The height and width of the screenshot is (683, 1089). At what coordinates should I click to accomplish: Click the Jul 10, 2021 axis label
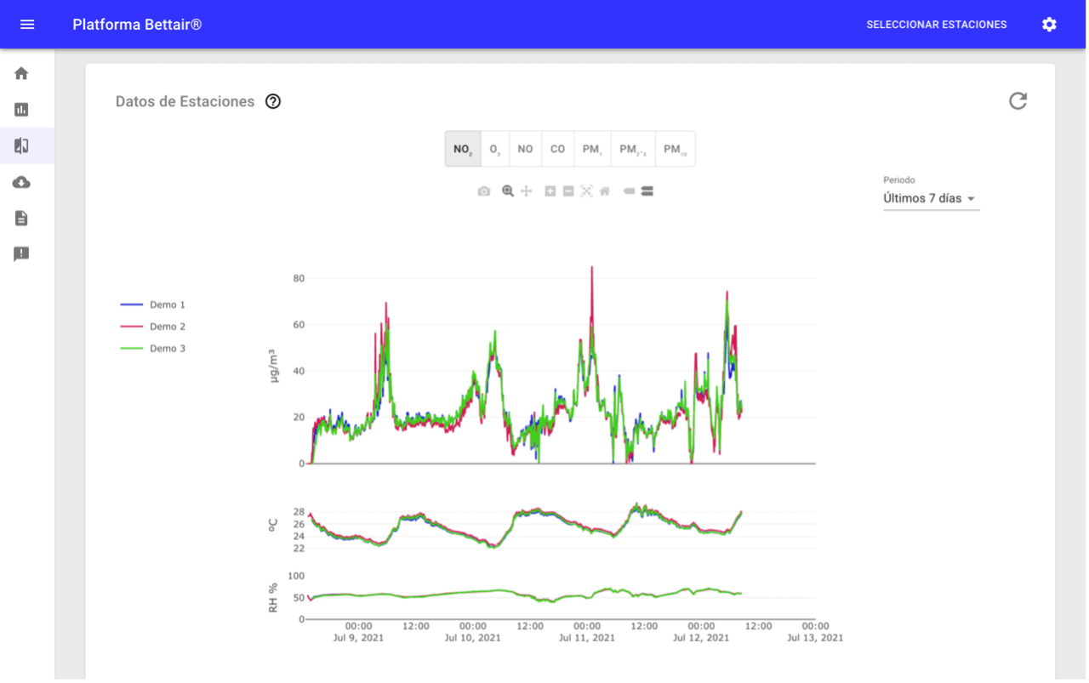click(x=472, y=638)
